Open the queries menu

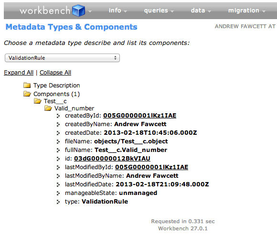click(x=159, y=11)
